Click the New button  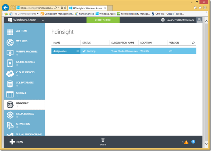[x=16, y=142]
